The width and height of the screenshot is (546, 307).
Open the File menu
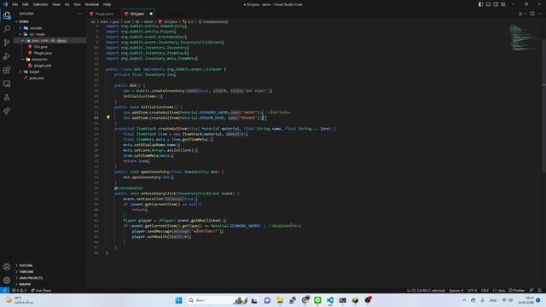pos(15,4)
